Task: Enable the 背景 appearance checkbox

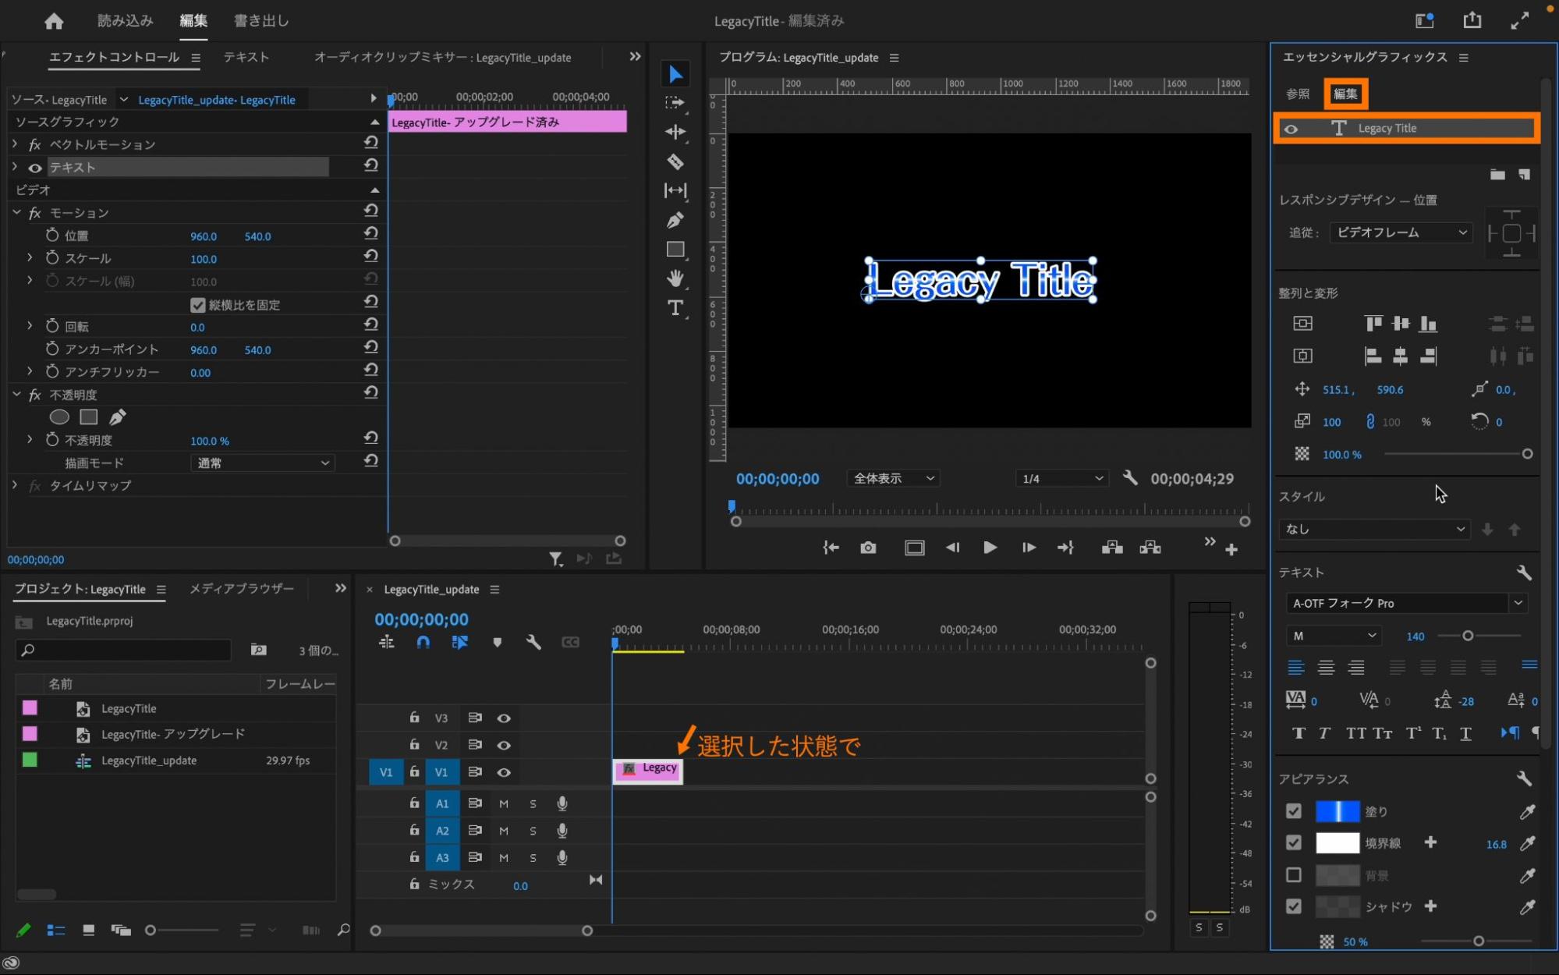Action: click(1293, 874)
